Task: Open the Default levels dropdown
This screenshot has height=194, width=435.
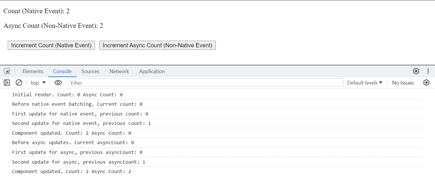Action: [364, 83]
